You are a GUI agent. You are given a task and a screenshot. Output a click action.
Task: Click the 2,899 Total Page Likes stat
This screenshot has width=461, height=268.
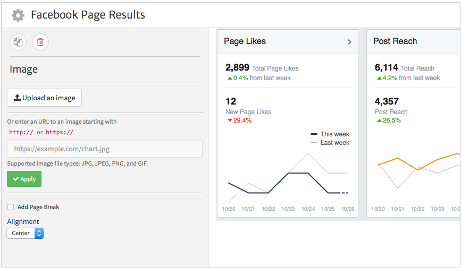tap(262, 68)
